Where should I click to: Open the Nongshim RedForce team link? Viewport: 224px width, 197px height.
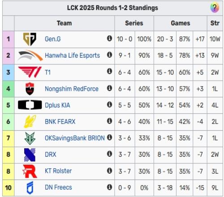coord(72,89)
